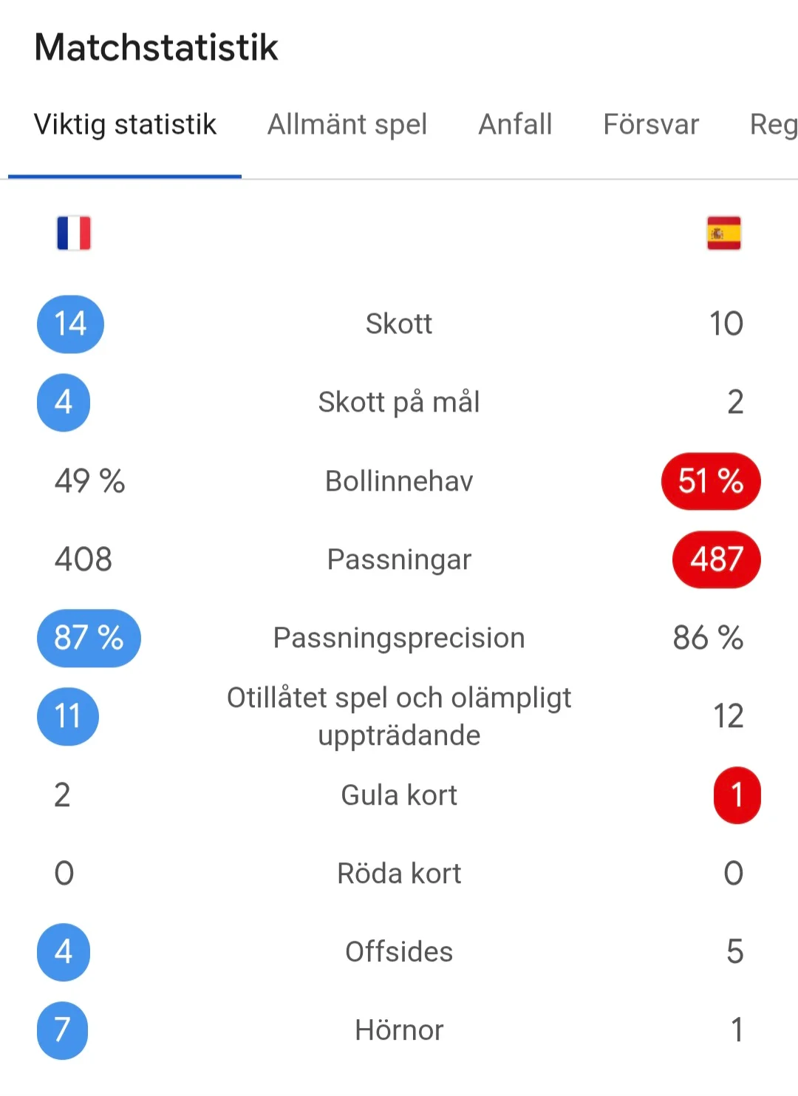798x1096 pixels.
Task: Open the partially visible Reg tab
Action: point(774,125)
